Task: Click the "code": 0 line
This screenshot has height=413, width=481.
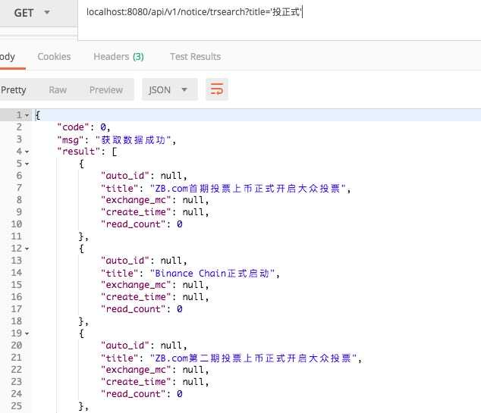Action: [83, 127]
